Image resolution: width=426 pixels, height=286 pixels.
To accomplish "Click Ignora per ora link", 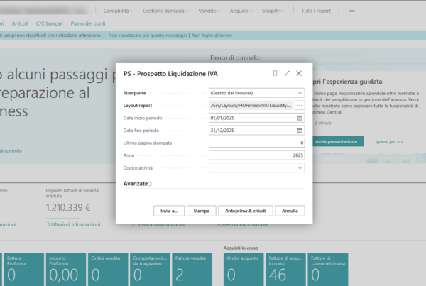I will coord(389,141).
